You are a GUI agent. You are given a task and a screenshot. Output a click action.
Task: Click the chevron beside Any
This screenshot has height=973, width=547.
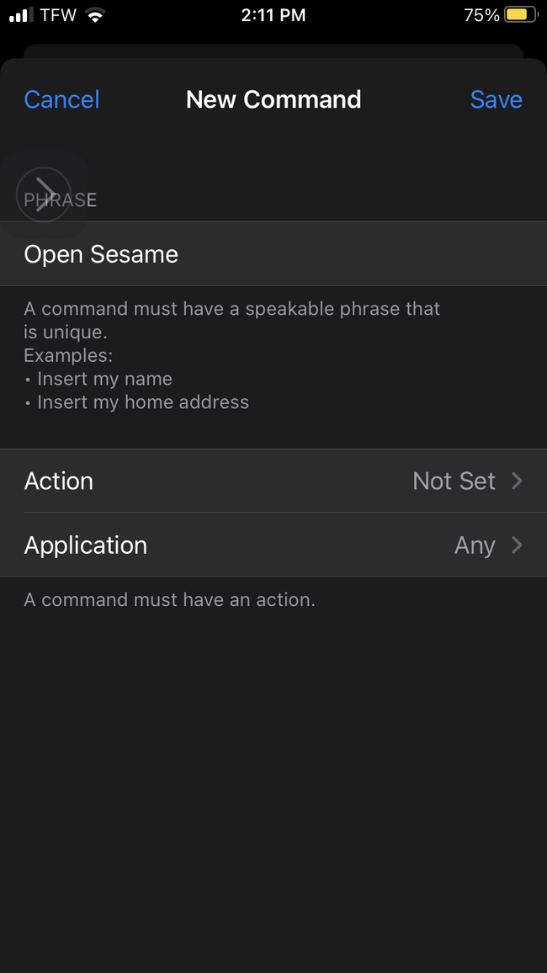click(x=518, y=545)
